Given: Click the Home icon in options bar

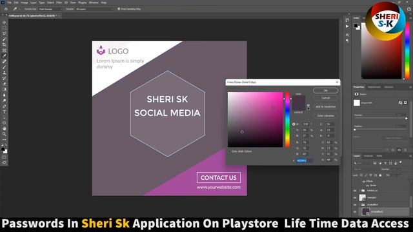Looking at the screenshot, I should point(6,9).
